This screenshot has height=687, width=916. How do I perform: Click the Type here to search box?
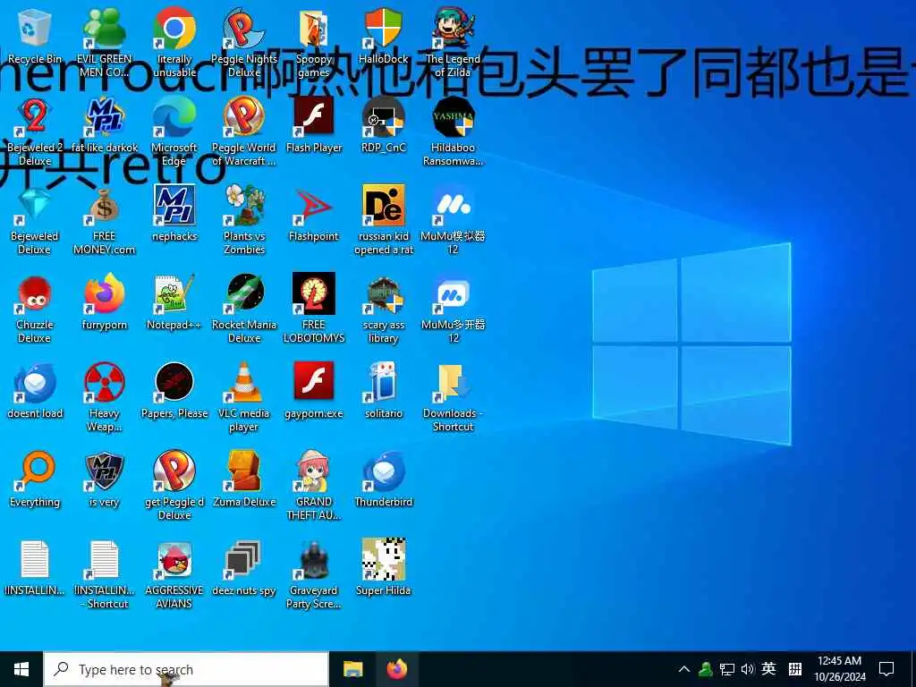(186, 669)
